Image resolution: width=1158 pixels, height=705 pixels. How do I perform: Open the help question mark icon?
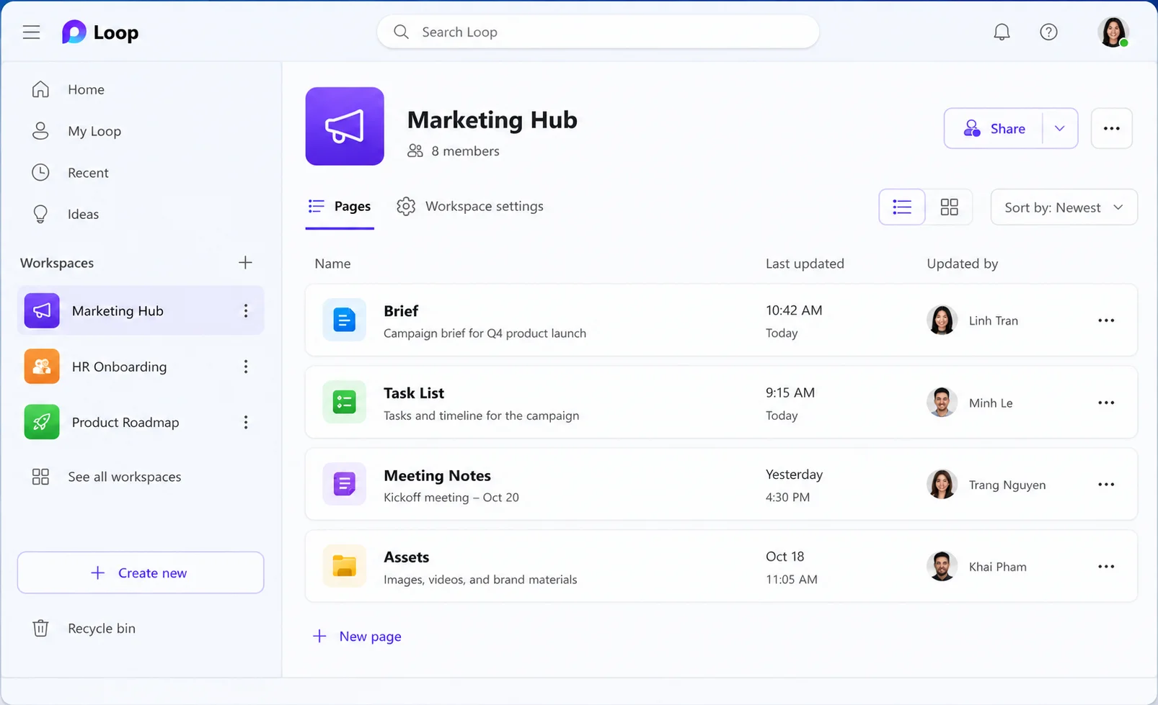click(x=1048, y=32)
